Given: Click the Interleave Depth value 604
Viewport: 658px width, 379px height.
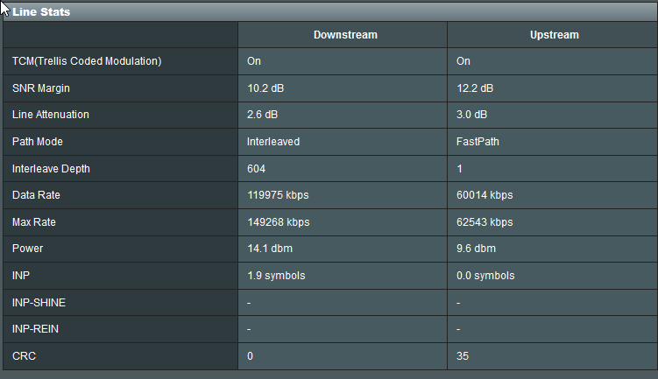Looking at the screenshot, I should point(257,168).
